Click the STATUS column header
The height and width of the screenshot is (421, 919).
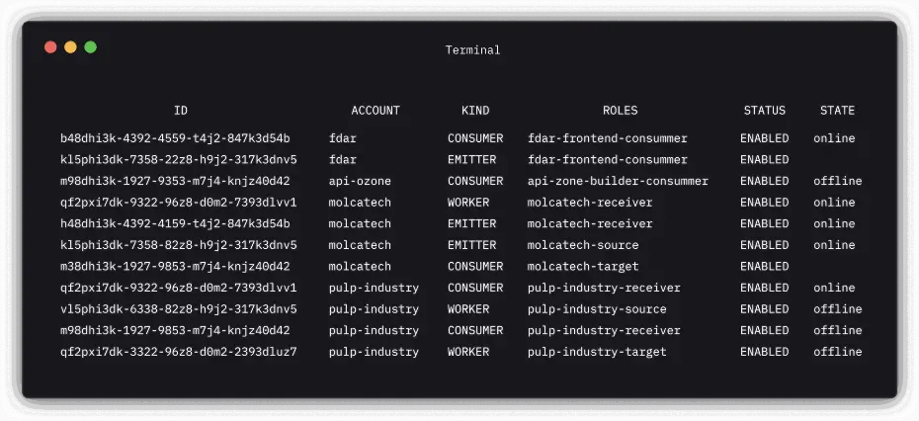point(764,111)
